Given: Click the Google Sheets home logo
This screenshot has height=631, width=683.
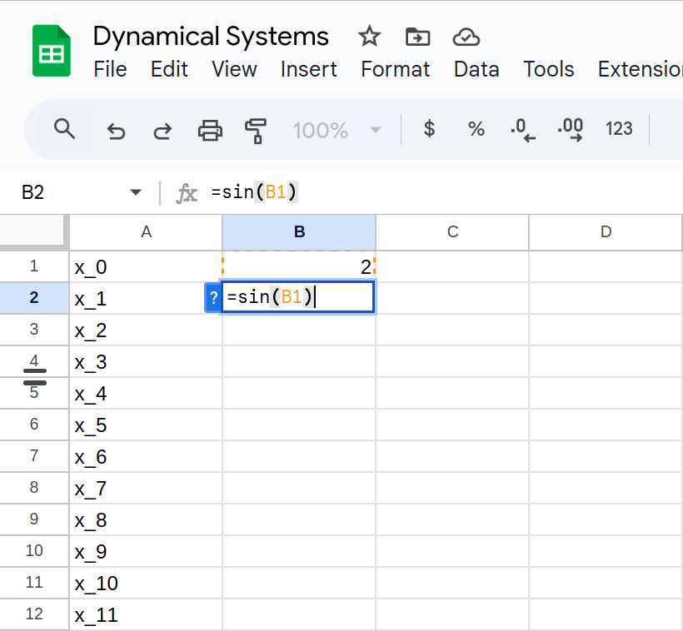Looking at the screenshot, I should [51, 52].
